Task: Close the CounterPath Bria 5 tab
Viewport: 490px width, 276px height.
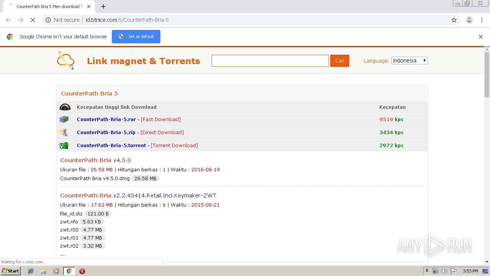Action: pos(89,7)
